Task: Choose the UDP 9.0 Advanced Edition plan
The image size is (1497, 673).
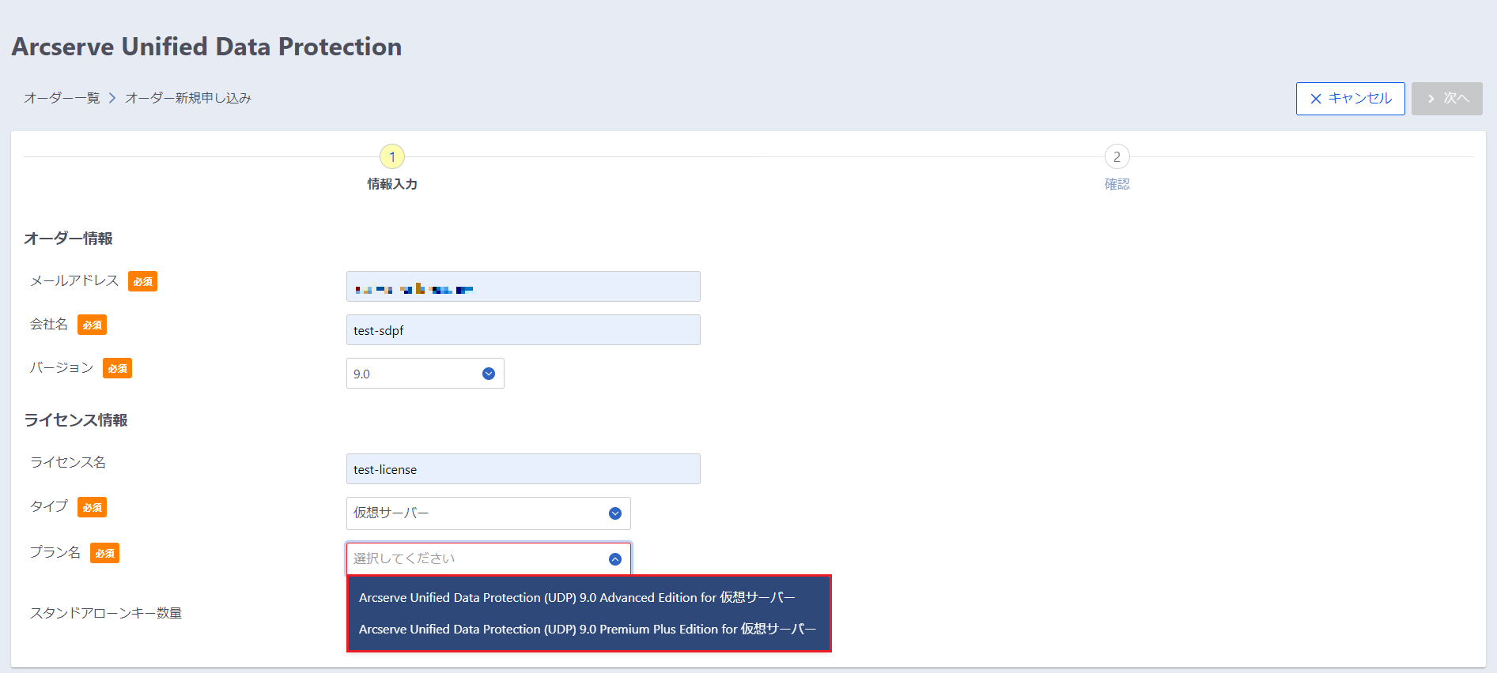Action: [577, 598]
